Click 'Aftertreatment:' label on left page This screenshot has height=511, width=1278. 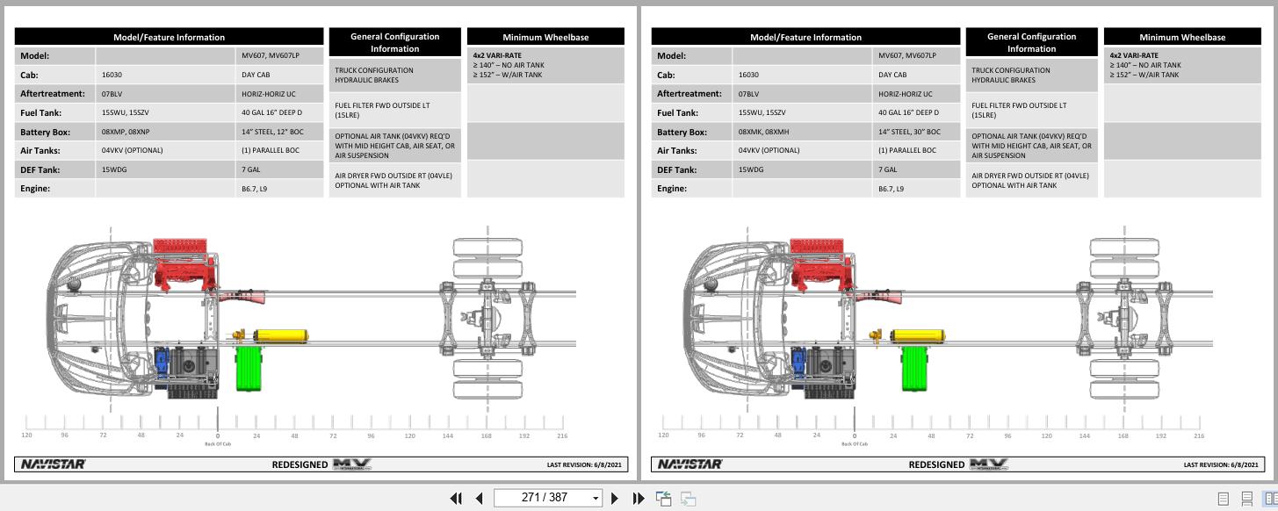pyautogui.click(x=53, y=94)
